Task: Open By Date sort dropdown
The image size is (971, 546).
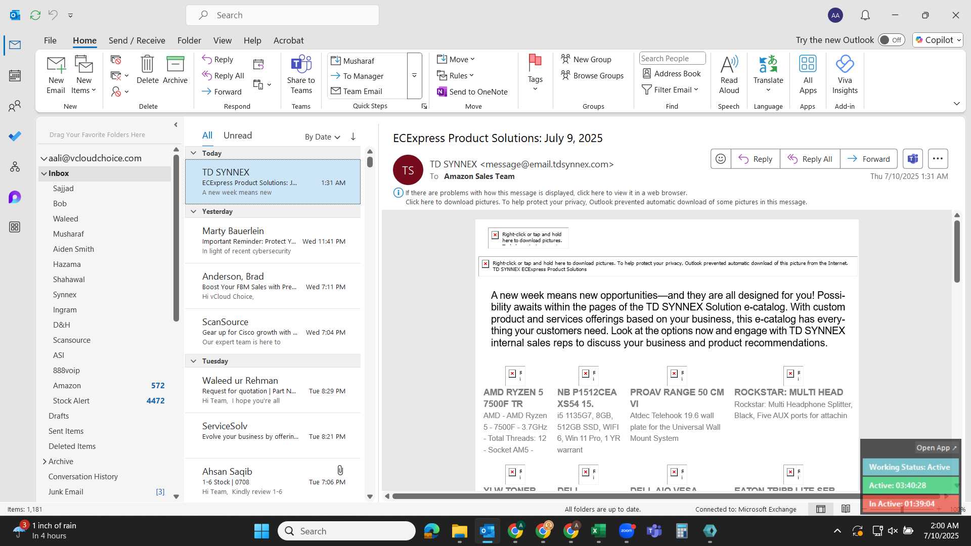Action: (x=322, y=136)
